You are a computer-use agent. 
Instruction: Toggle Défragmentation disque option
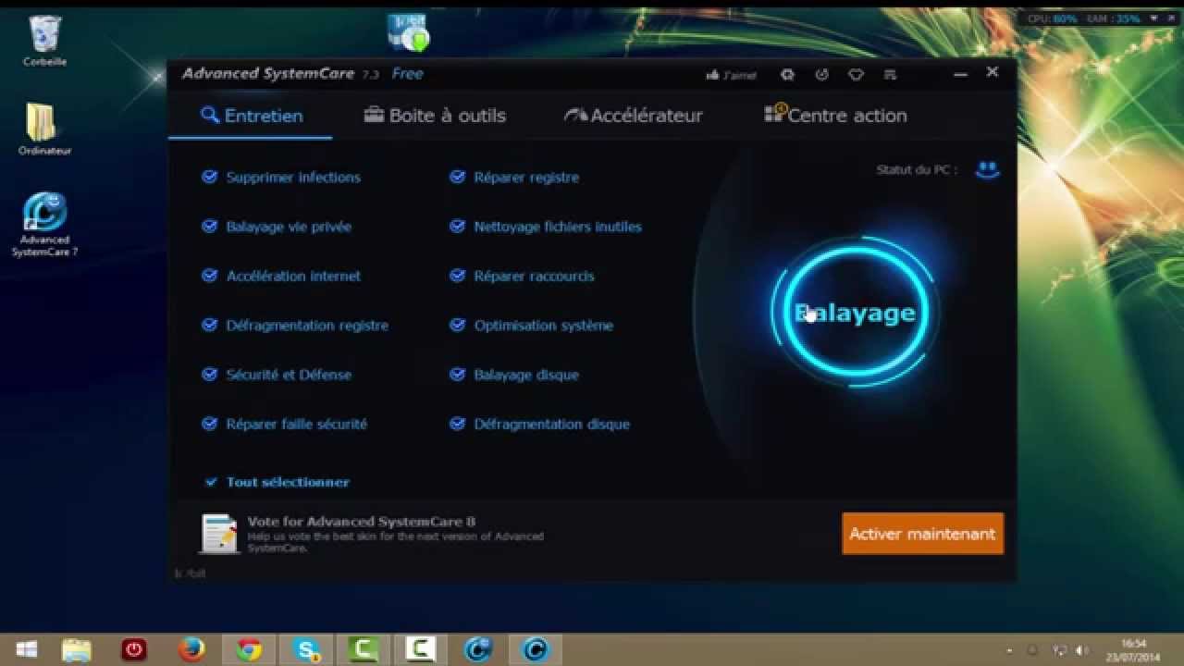457,424
